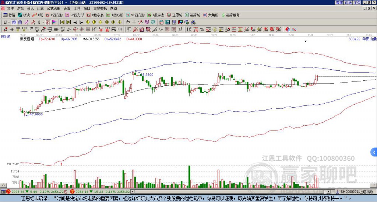Viewport: 377px width, 202px height.
Task: Click the 极反通道 indicator label
Action: pyautogui.click(x=27, y=39)
